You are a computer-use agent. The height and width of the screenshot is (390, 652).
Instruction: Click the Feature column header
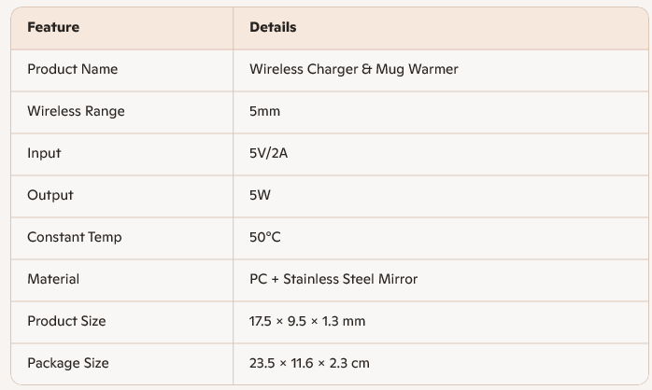53,28
